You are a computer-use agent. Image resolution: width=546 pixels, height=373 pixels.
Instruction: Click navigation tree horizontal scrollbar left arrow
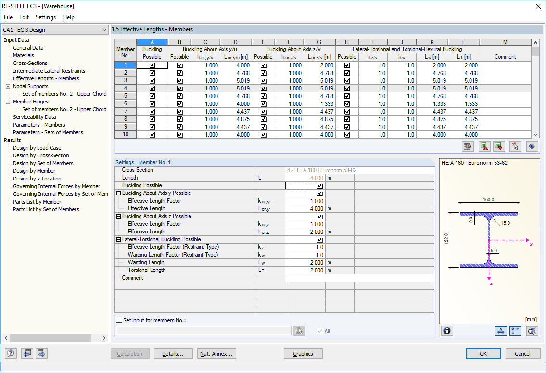6,338
